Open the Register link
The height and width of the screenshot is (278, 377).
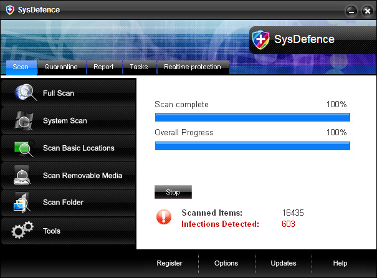click(169, 263)
